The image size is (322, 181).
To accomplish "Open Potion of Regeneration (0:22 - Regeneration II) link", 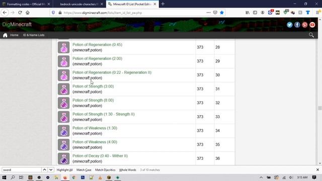I will pos(112,72).
